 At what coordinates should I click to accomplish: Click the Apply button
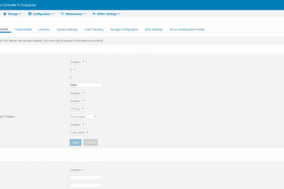pyautogui.click(x=76, y=142)
